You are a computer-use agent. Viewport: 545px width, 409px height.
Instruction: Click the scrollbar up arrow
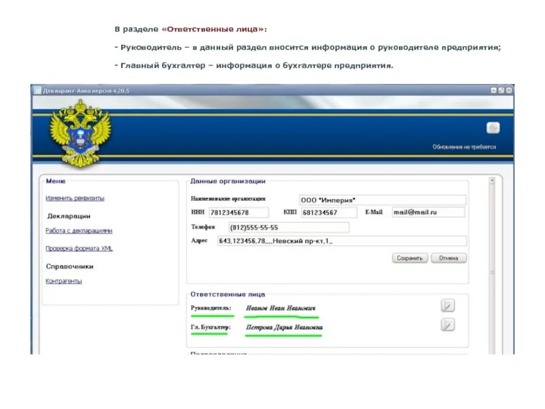(492, 181)
